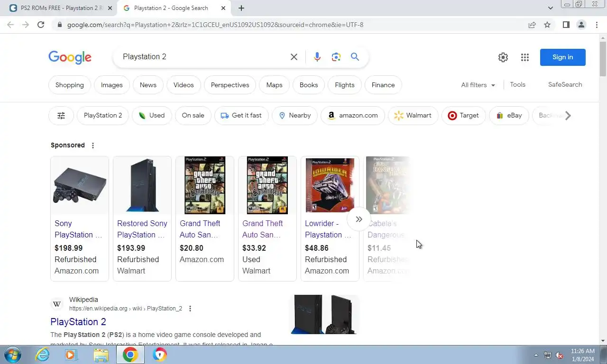
Task: Open PlayStation 2 Wikipedia result title
Action: (x=78, y=322)
